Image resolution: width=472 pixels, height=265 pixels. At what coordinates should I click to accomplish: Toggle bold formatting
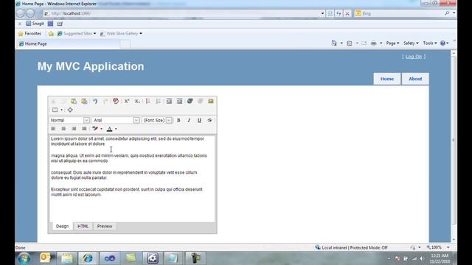[178, 120]
